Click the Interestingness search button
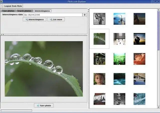The image size is (160, 113). pyautogui.click(x=34, y=20)
